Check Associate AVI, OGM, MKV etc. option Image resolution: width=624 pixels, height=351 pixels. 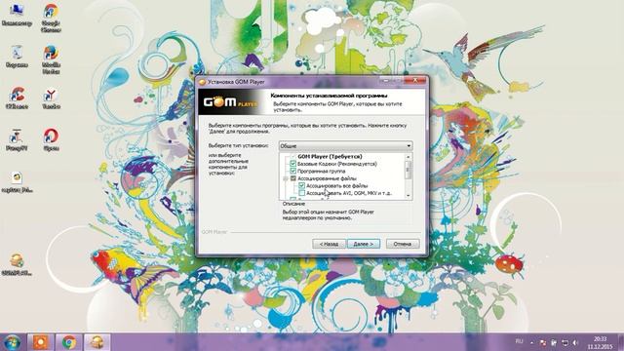click(301, 193)
